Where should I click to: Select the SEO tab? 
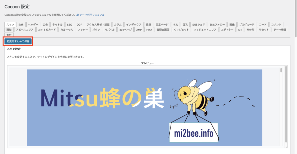69,25
